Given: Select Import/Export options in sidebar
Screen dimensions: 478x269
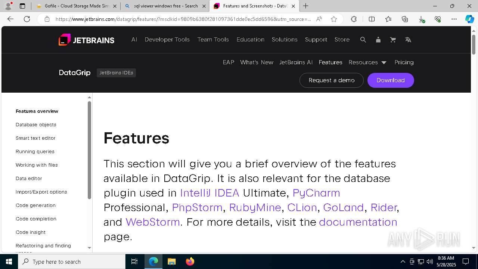Looking at the screenshot, I should (41, 192).
